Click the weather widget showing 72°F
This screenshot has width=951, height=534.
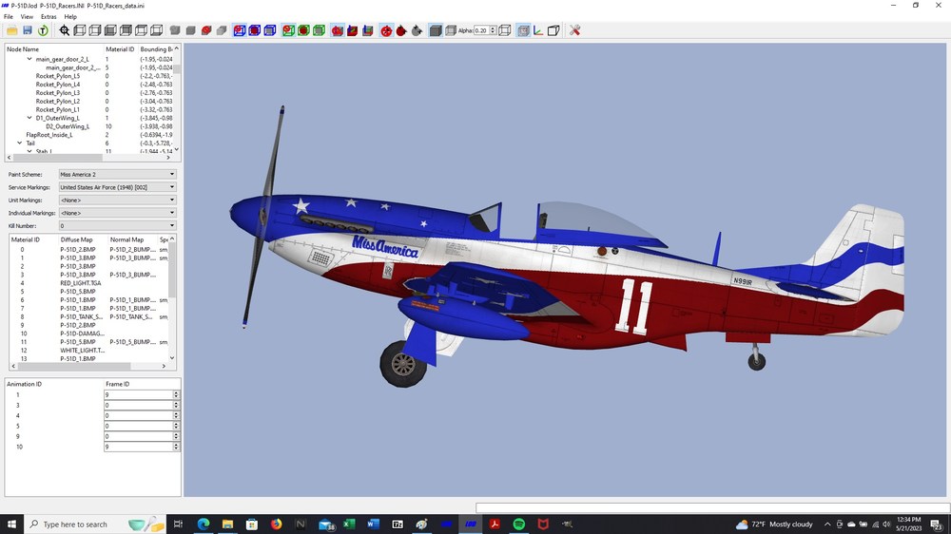(x=774, y=524)
